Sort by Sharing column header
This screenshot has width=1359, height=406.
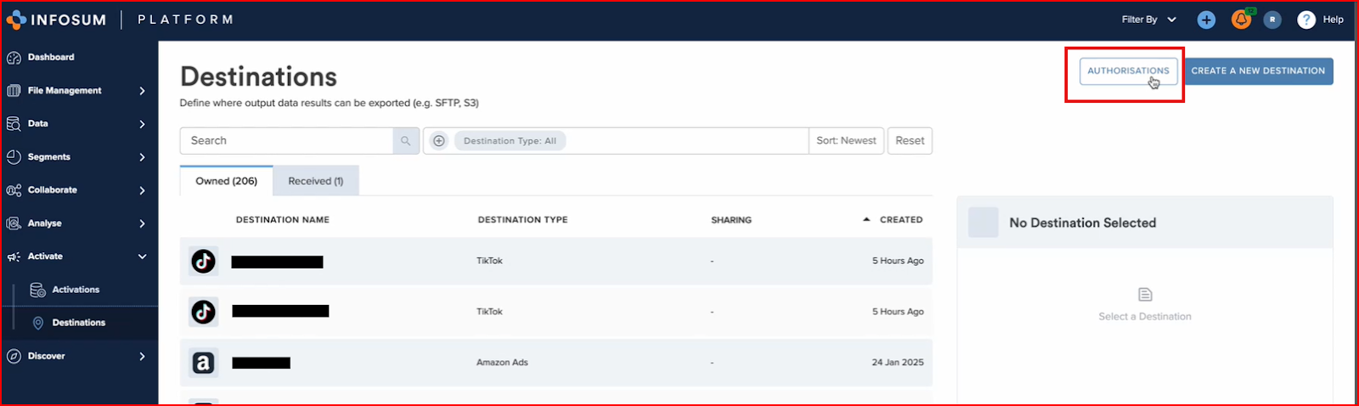pos(731,220)
